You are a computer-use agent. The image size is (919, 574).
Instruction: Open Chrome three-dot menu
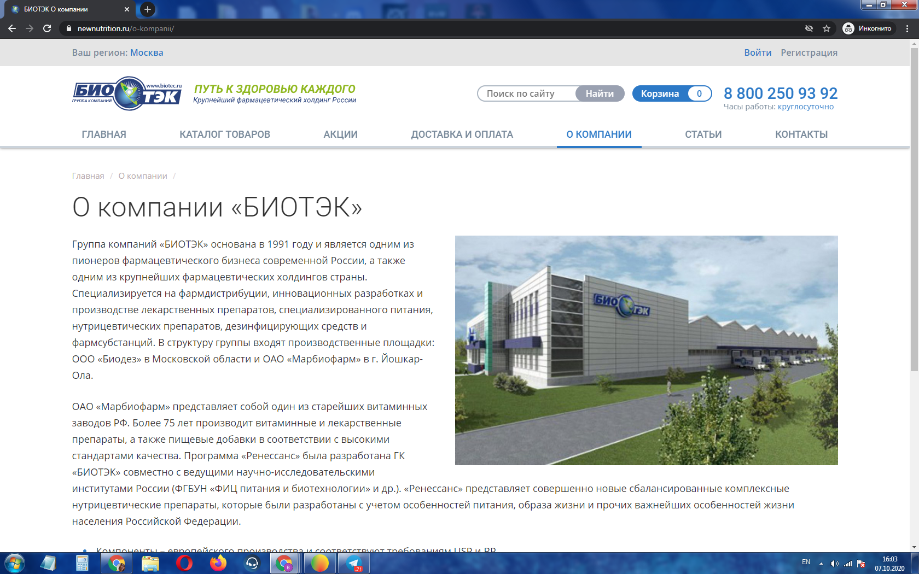click(908, 28)
